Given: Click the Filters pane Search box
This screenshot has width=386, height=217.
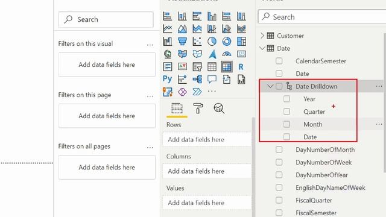Looking at the screenshot, I should [106, 19].
